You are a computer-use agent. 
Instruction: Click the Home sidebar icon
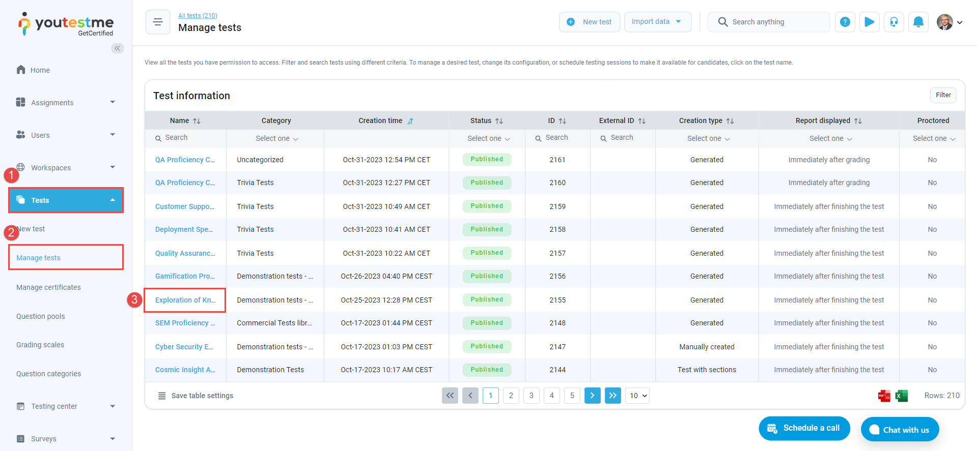click(21, 70)
